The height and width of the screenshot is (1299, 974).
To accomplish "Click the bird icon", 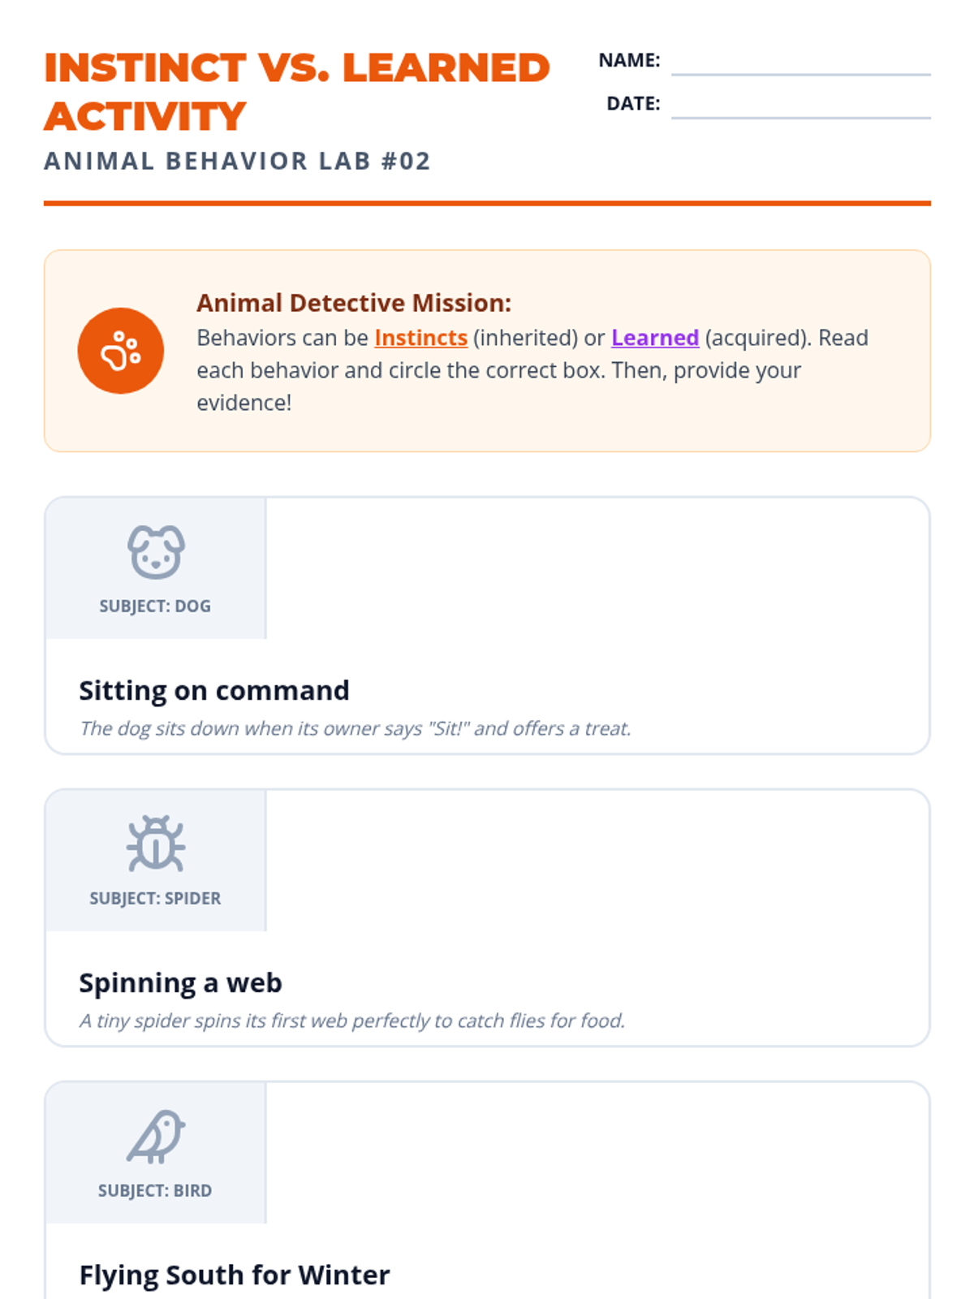I will click(x=156, y=1136).
